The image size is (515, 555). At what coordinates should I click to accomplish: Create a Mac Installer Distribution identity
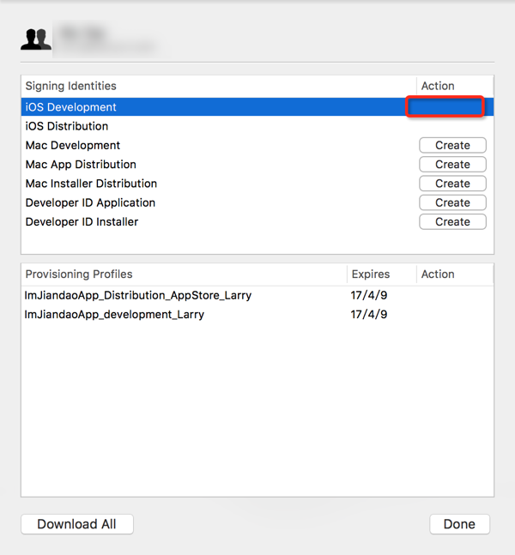click(452, 184)
